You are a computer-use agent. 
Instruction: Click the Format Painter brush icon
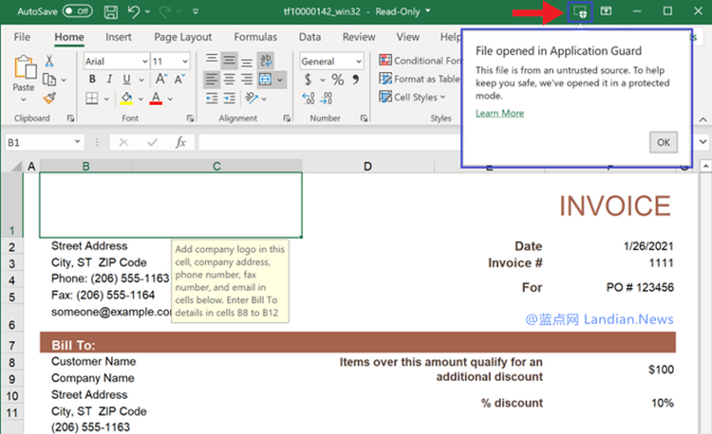point(49,98)
